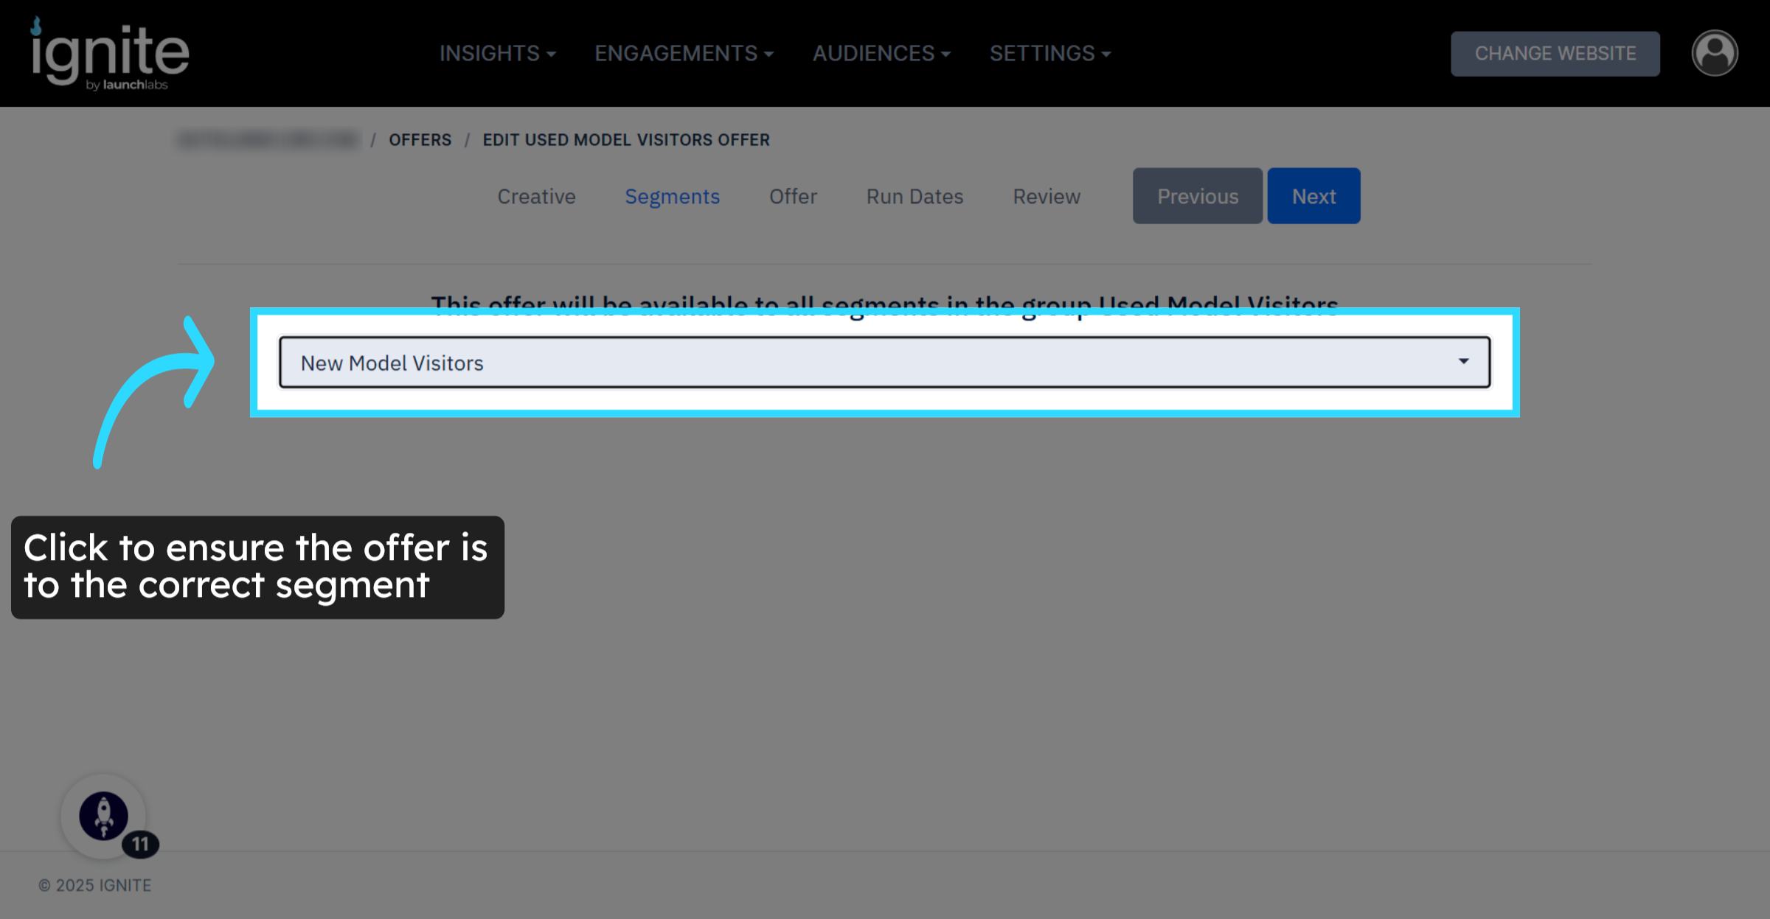1770x919 pixels.
Task: Select the Segments tab
Action: [x=672, y=197]
